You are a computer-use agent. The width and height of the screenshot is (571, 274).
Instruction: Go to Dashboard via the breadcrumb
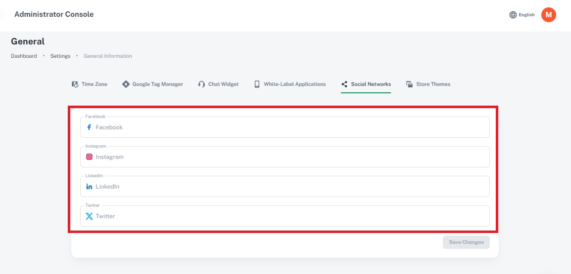point(24,56)
